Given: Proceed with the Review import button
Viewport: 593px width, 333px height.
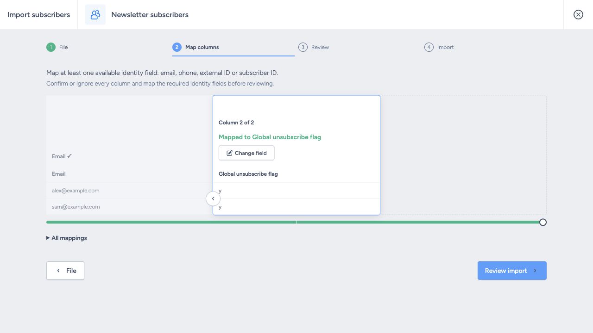Looking at the screenshot, I should (512, 271).
